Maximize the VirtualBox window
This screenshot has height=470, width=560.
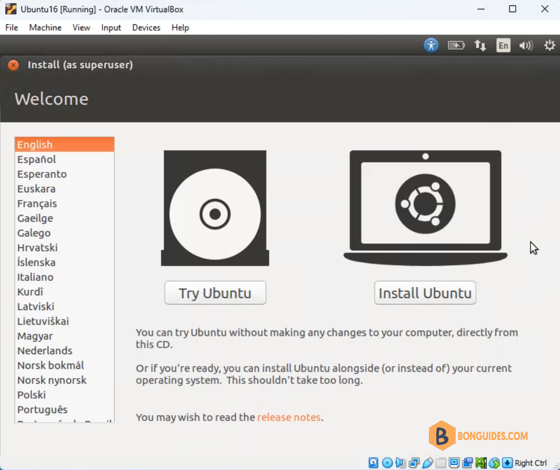513,9
